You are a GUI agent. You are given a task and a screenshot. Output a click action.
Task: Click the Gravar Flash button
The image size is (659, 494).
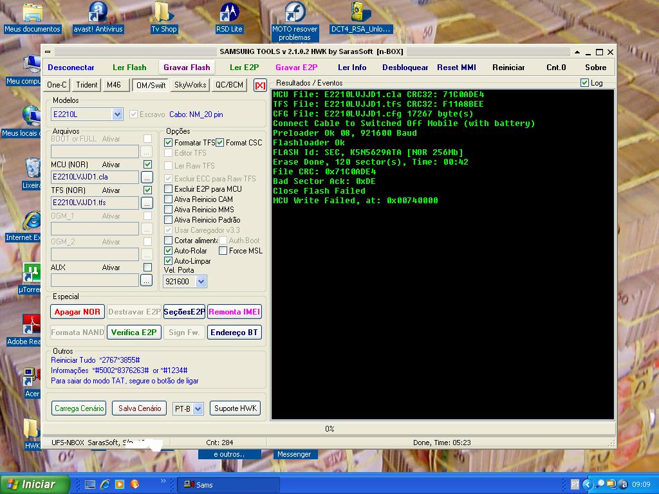pyautogui.click(x=187, y=67)
